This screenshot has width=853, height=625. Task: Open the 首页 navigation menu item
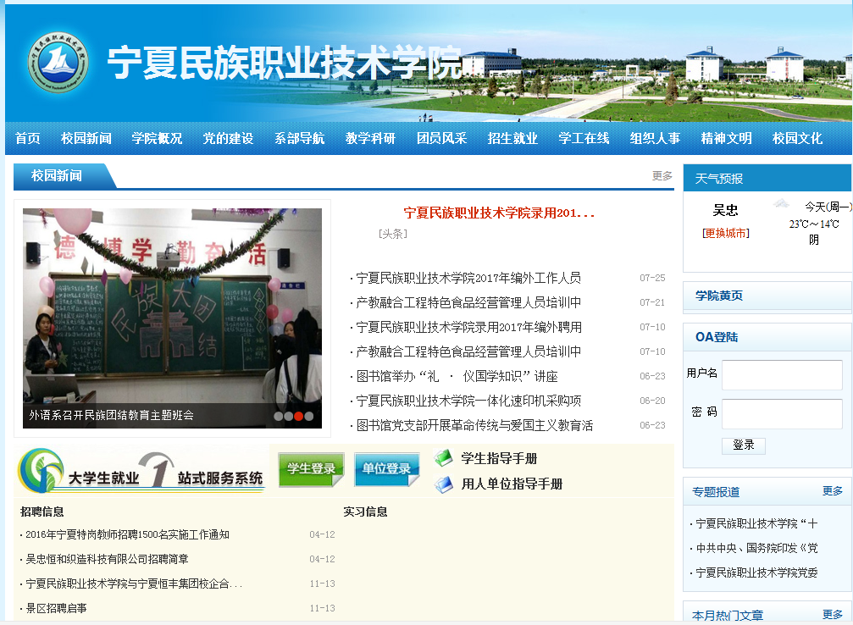(28, 138)
